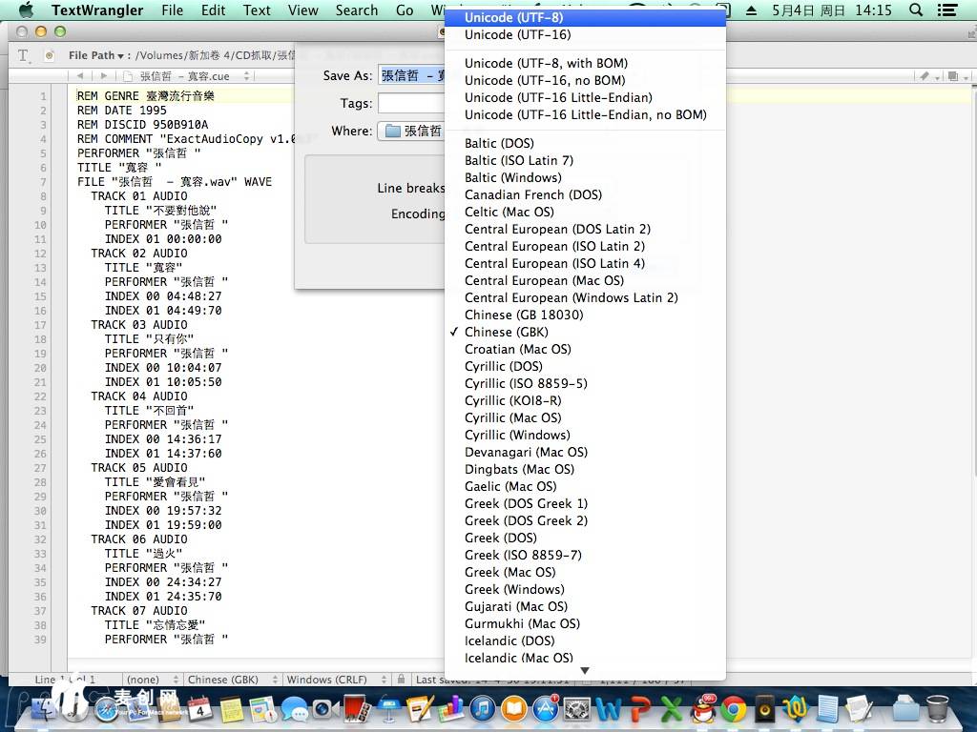Open the File Path dropdown
Screen dimensions: 977x732
[x=98, y=55]
